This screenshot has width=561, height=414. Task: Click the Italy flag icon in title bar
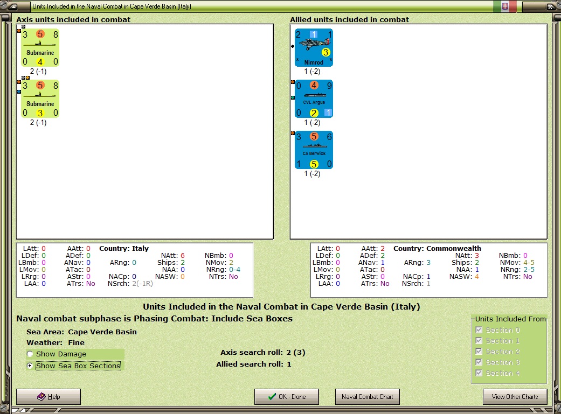tap(505, 6)
